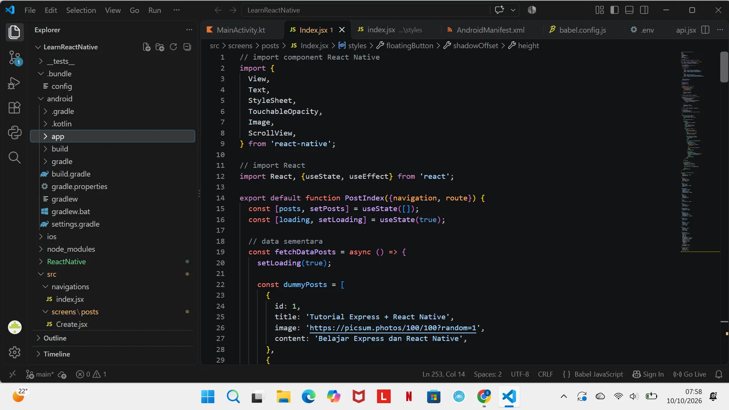Switch to the babel.config.js tab
729x410 pixels.
coord(582,30)
